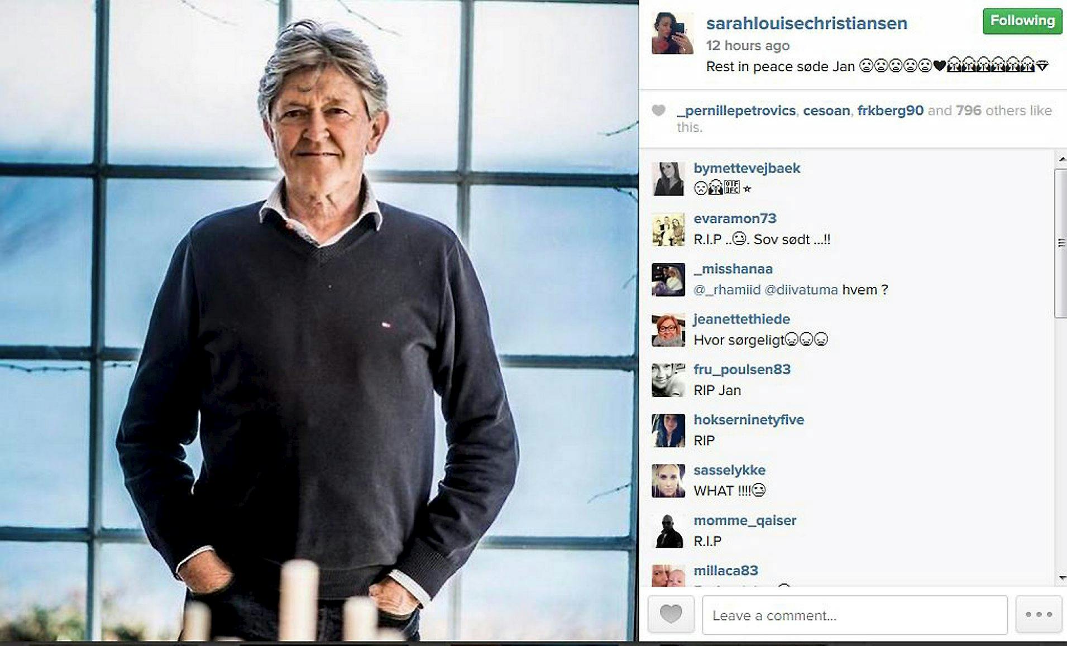Click bymettevejbaek's avatar
The image size is (1067, 646).
[x=668, y=179]
